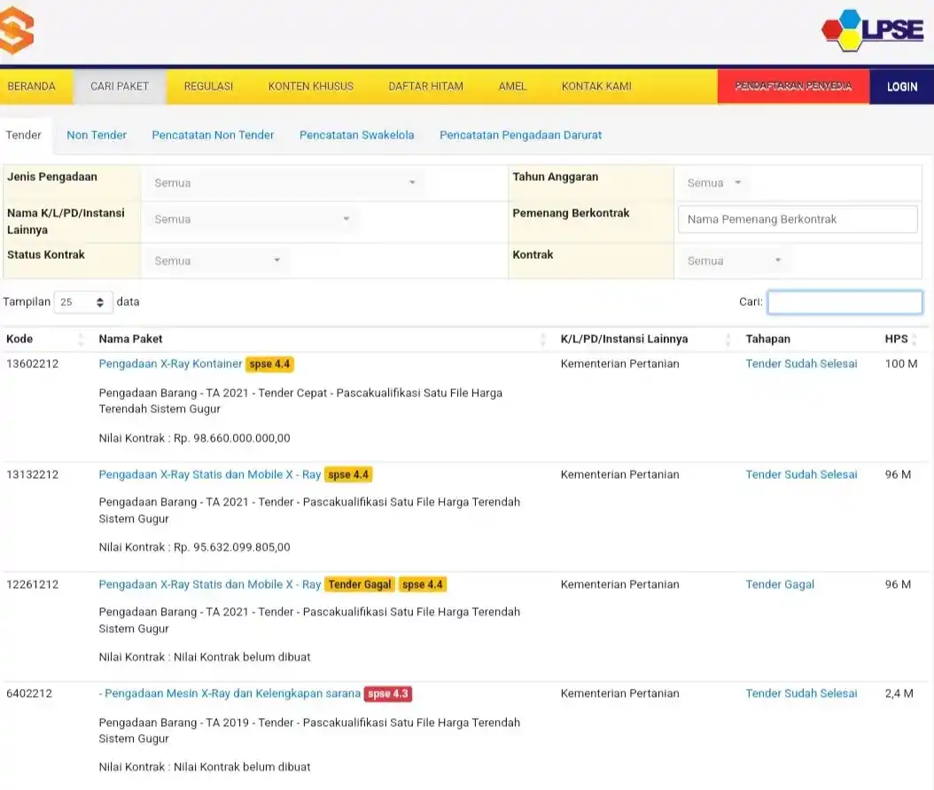Open the Pengadaan X-Ray Kontainer package link
The width and height of the screenshot is (934, 790).
point(170,364)
